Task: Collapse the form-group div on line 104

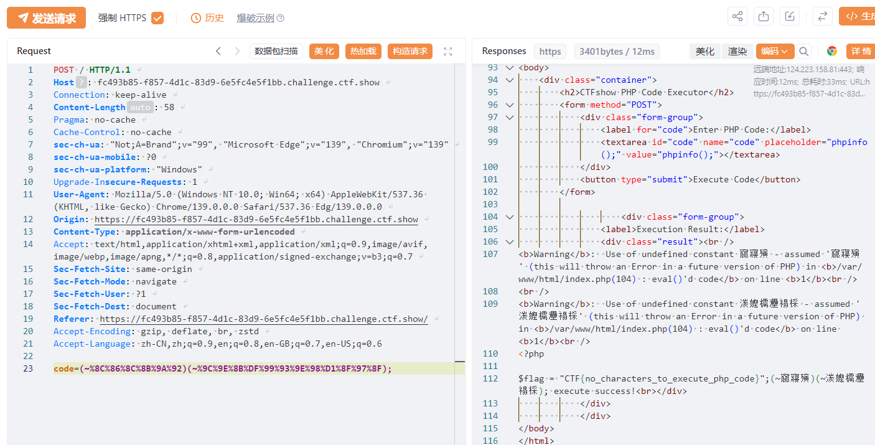Action: [510, 217]
